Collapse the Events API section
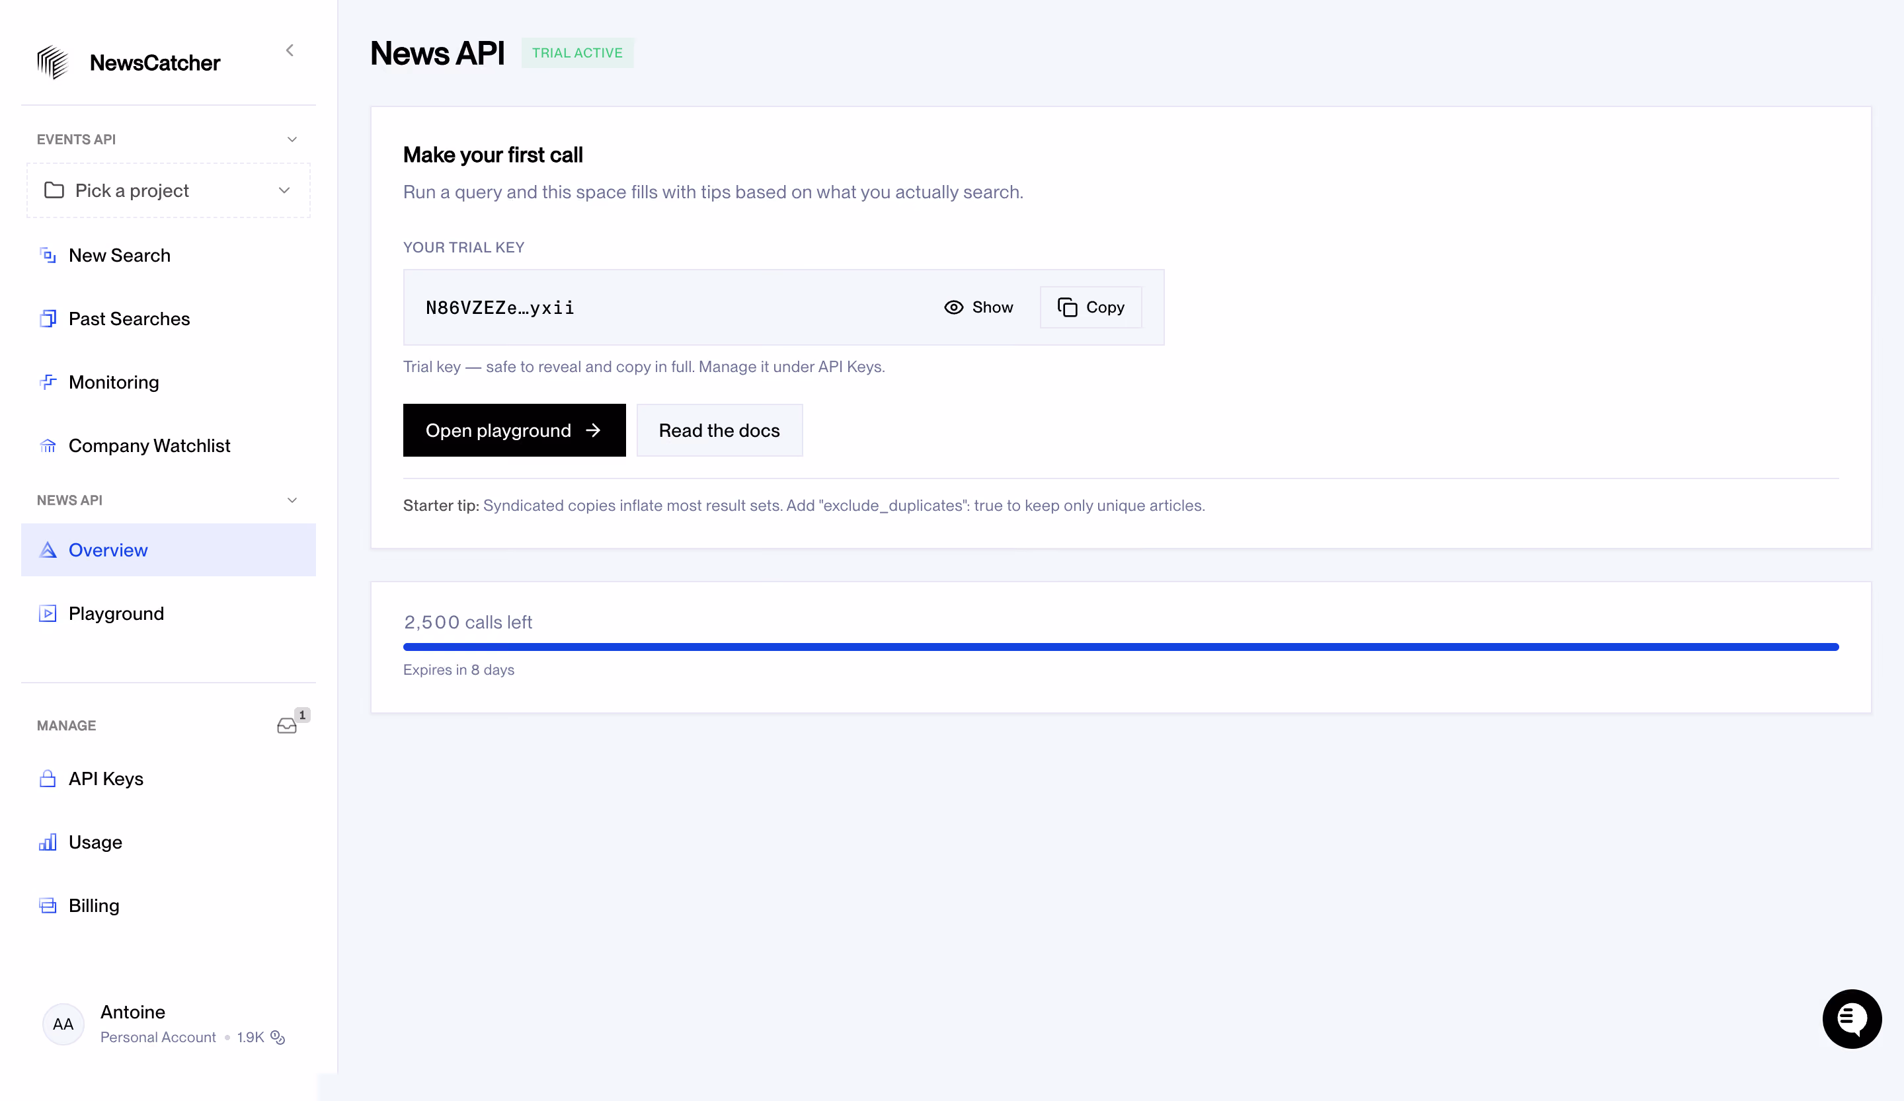This screenshot has width=1904, height=1101. (x=292, y=139)
